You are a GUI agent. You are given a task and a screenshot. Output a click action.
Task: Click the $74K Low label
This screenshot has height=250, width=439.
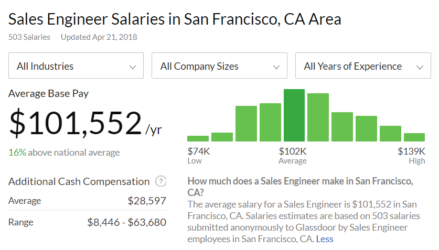pyautogui.click(x=198, y=156)
